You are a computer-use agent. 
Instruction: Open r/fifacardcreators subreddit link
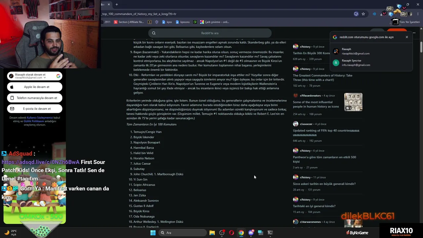click(310, 96)
